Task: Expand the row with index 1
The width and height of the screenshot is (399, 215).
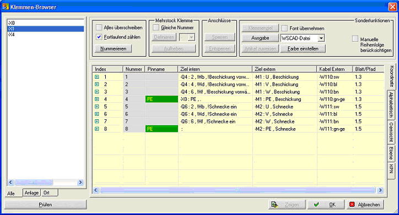Action: [x=96, y=76]
